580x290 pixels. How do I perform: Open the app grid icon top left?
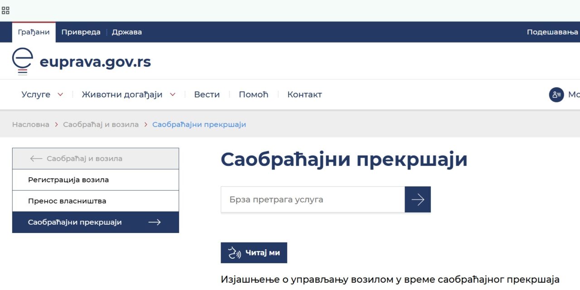coord(5,10)
